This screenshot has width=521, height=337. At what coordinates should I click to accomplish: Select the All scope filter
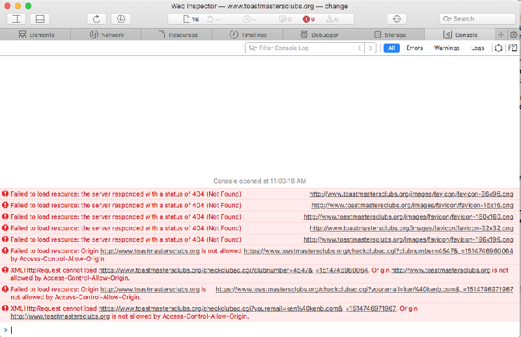tap(391, 47)
